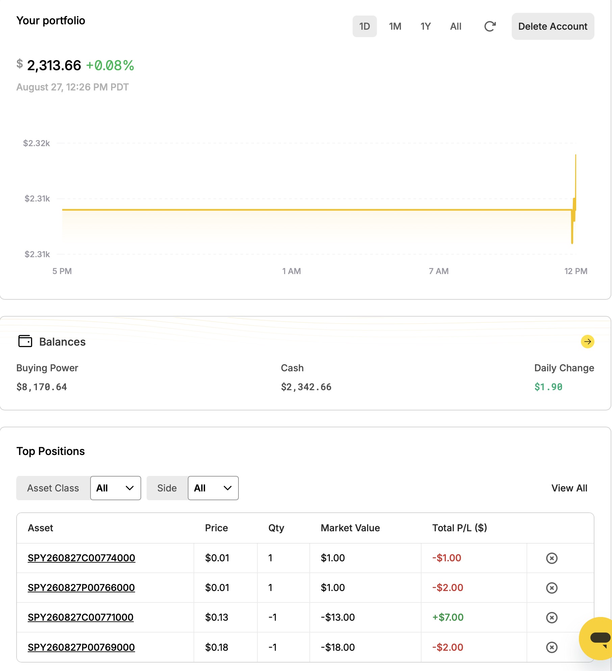This screenshot has width=612, height=671.
Task: Open SPY260827C00771000 asset link
Action: [80, 617]
